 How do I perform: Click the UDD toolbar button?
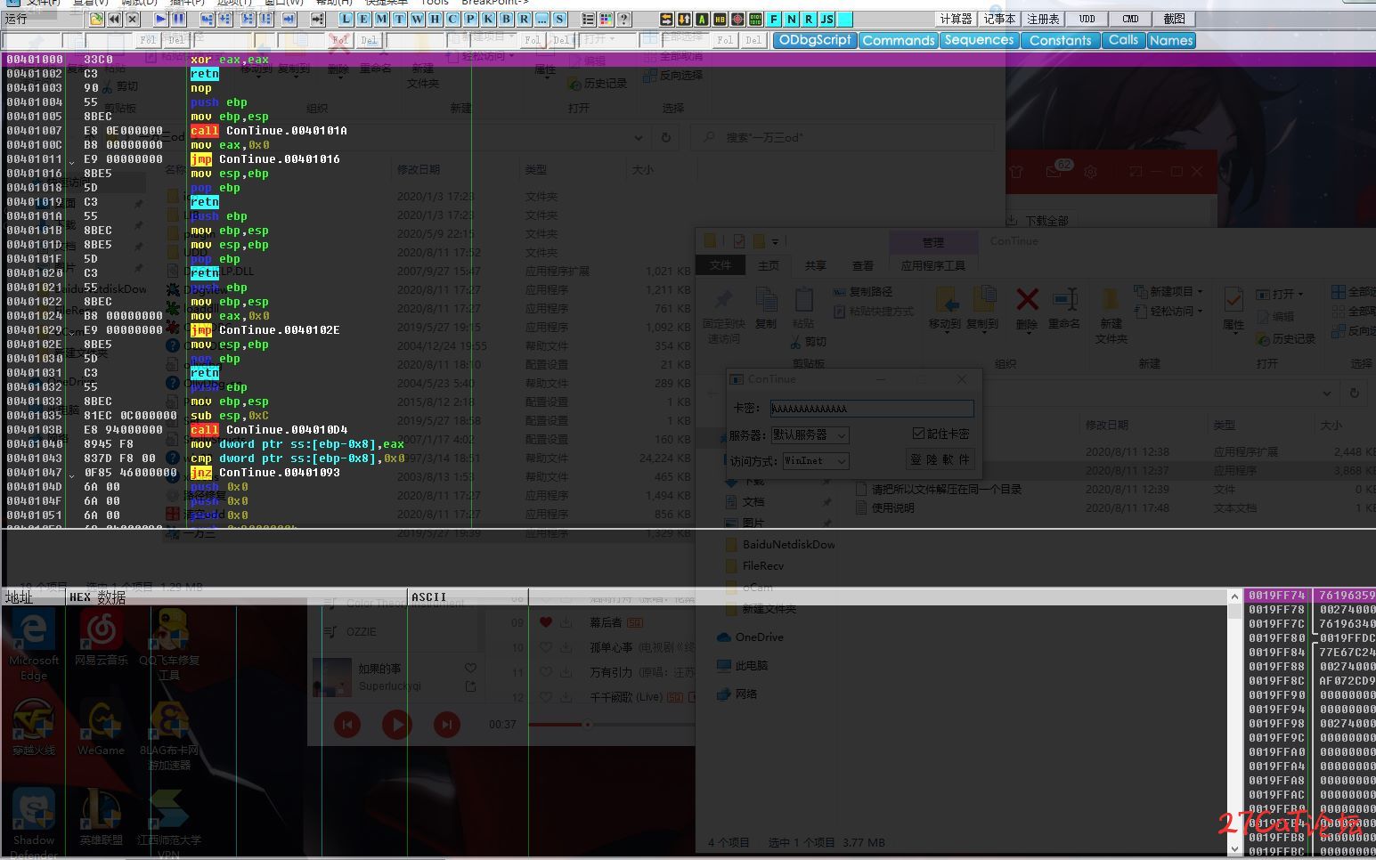[x=1087, y=19]
